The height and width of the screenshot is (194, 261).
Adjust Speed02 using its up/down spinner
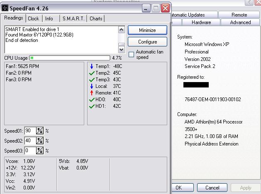coord(40,141)
